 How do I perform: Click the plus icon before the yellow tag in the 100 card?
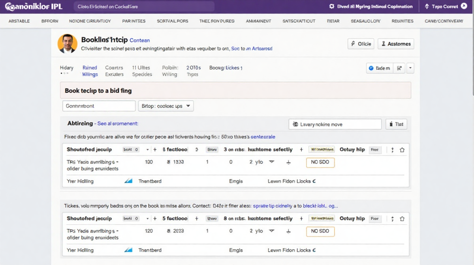pyautogui.click(x=301, y=150)
